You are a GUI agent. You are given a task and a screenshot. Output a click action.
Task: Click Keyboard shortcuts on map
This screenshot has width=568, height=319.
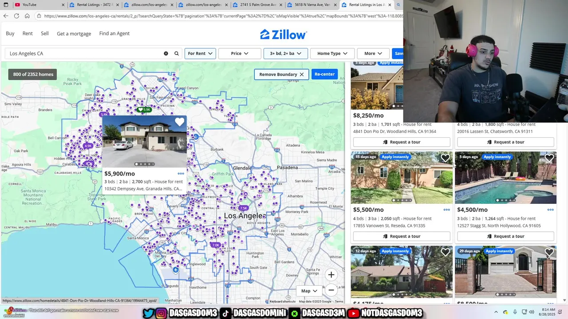[283, 302]
